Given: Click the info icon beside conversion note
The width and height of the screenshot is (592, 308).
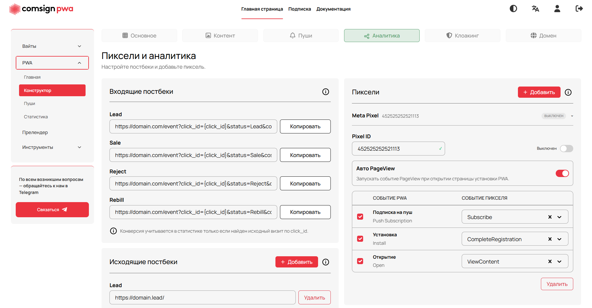Looking at the screenshot, I should (113, 231).
